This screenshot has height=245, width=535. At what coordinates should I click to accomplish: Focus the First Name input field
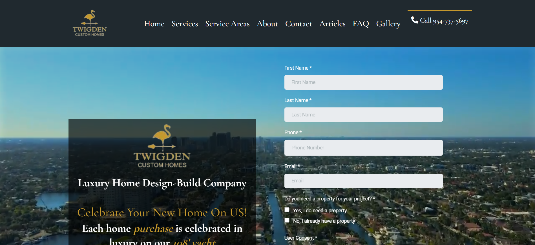(364, 82)
